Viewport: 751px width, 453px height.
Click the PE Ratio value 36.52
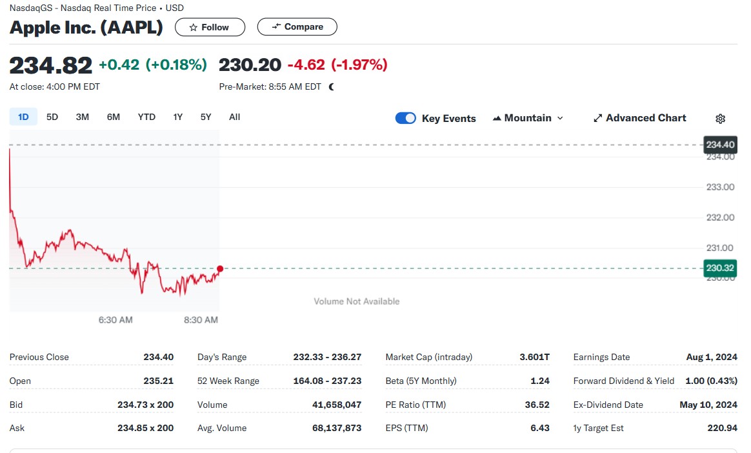click(x=537, y=405)
